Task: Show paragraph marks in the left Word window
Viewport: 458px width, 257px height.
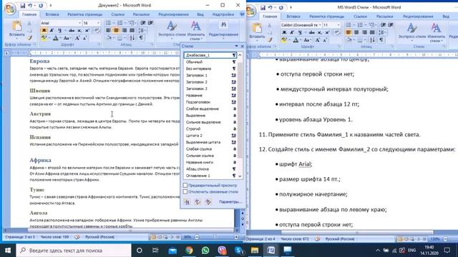Action: click(x=141, y=38)
